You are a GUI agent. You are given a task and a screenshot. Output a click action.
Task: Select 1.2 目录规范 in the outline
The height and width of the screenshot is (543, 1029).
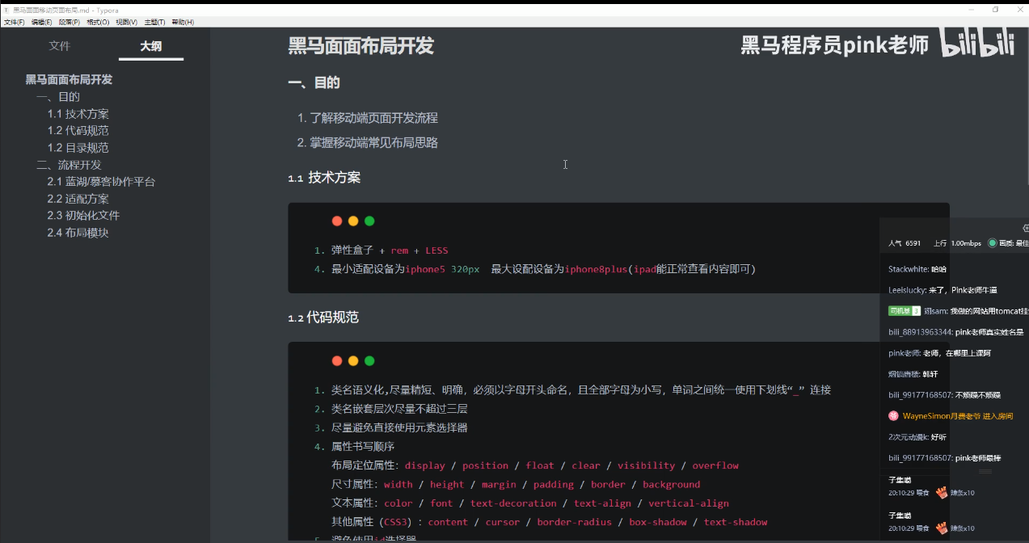coord(78,148)
